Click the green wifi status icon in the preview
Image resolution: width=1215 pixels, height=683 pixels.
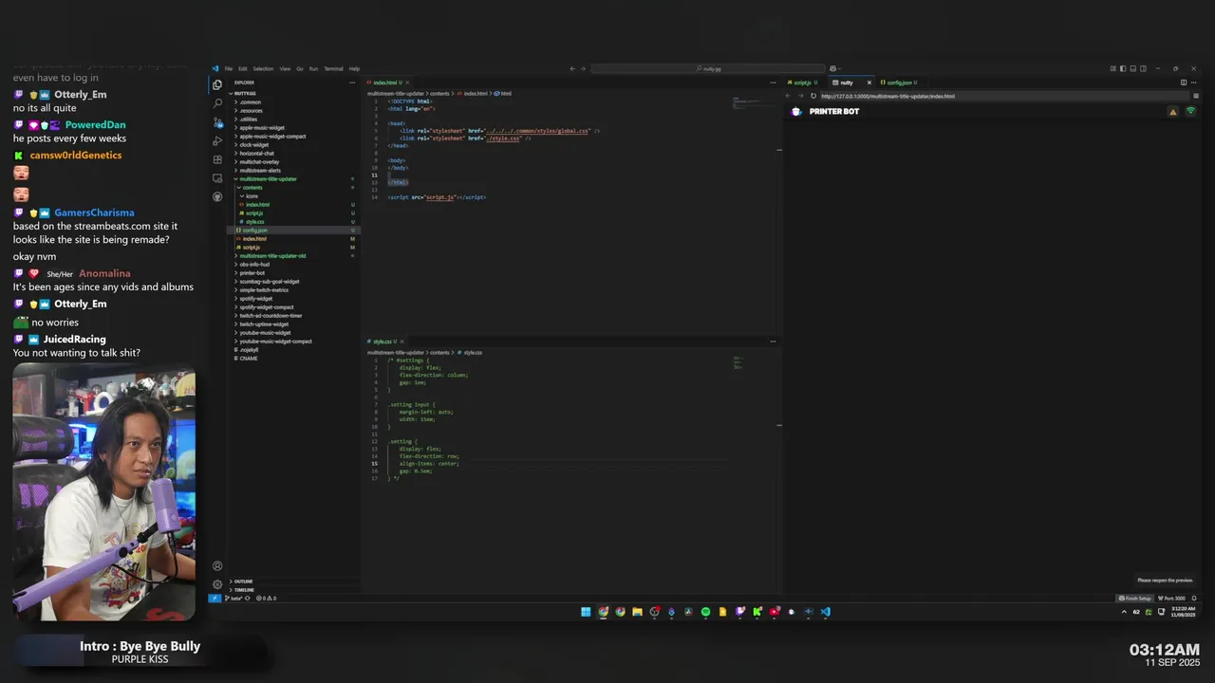1191,112
